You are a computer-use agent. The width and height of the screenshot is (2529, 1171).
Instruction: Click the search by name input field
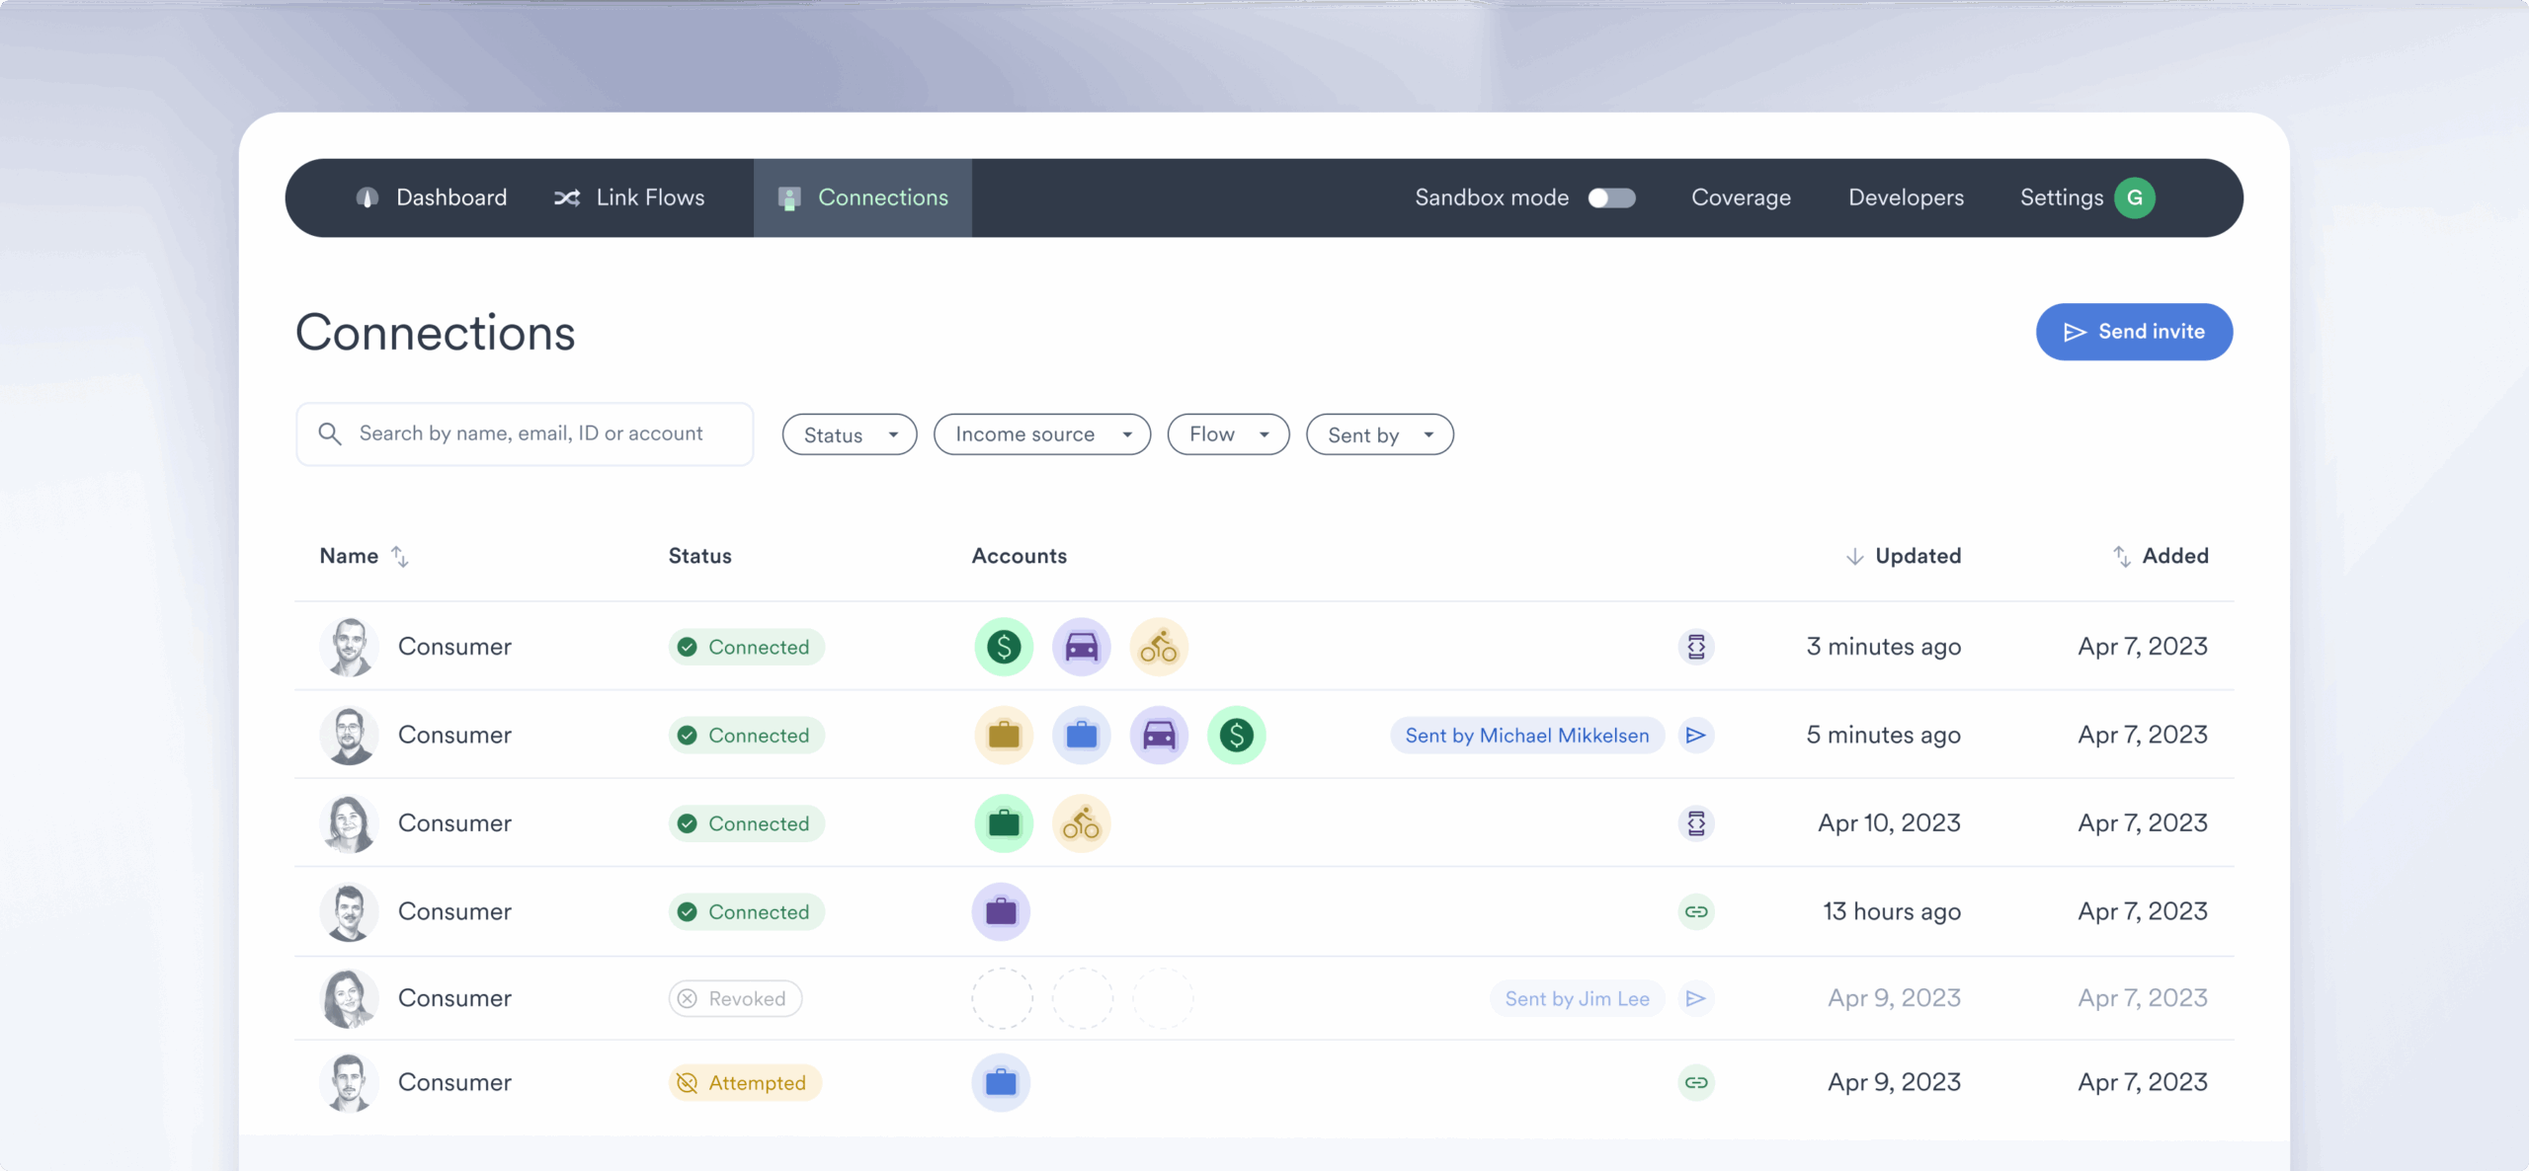525,433
